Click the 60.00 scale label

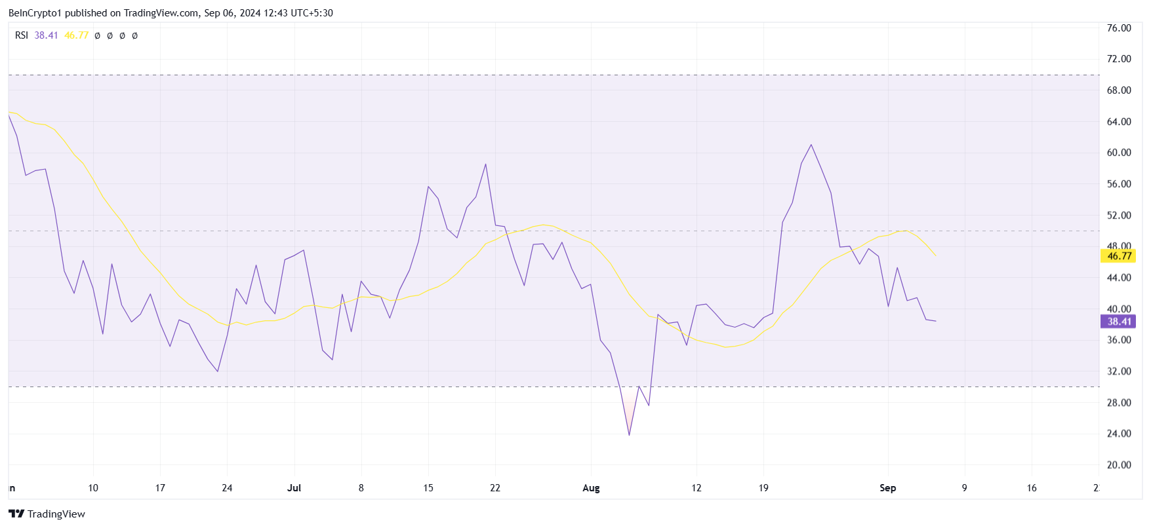pyautogui.click(x=1119, y=153)
